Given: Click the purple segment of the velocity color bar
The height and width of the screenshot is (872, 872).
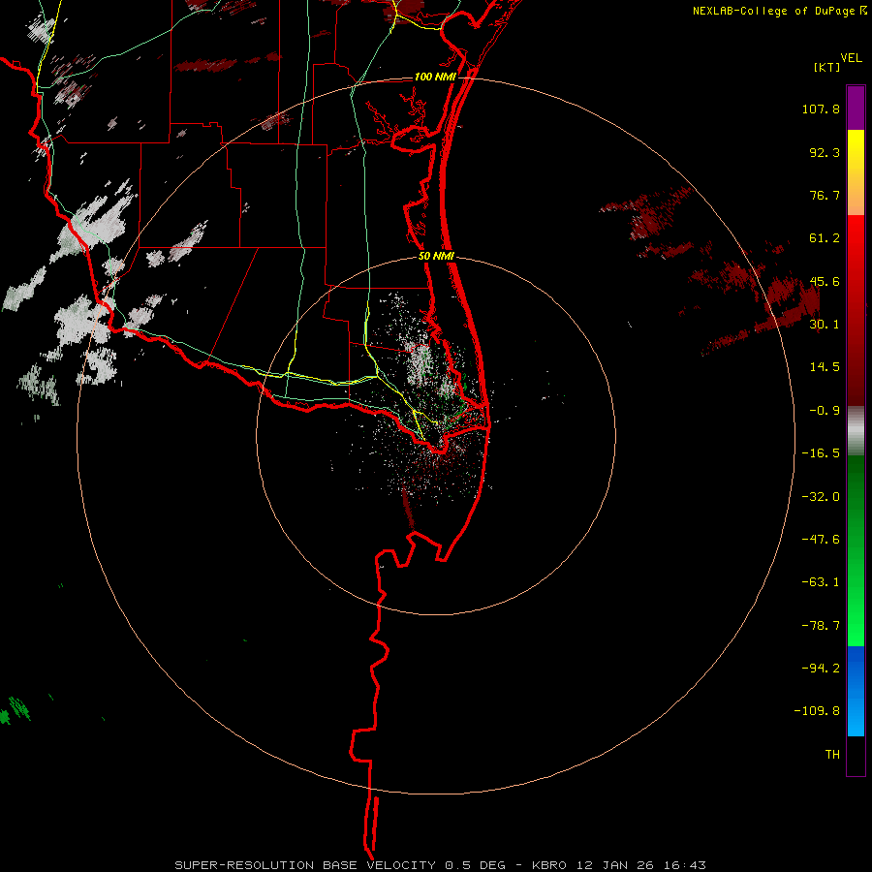Looking at the screenshot, I should pyautogui.click(x=856, y=108).
